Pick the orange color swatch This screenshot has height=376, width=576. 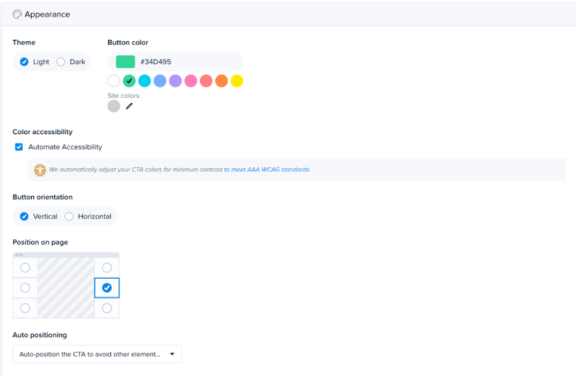(222, 81)
